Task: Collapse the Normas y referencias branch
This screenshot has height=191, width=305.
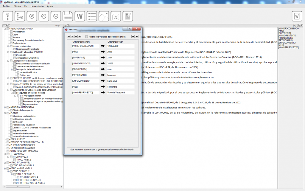Action: (x=8, y=46)
